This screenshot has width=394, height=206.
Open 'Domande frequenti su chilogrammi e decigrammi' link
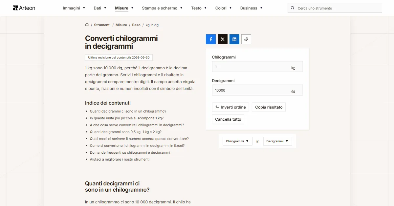pyautogui.click(x=130, y=152)
